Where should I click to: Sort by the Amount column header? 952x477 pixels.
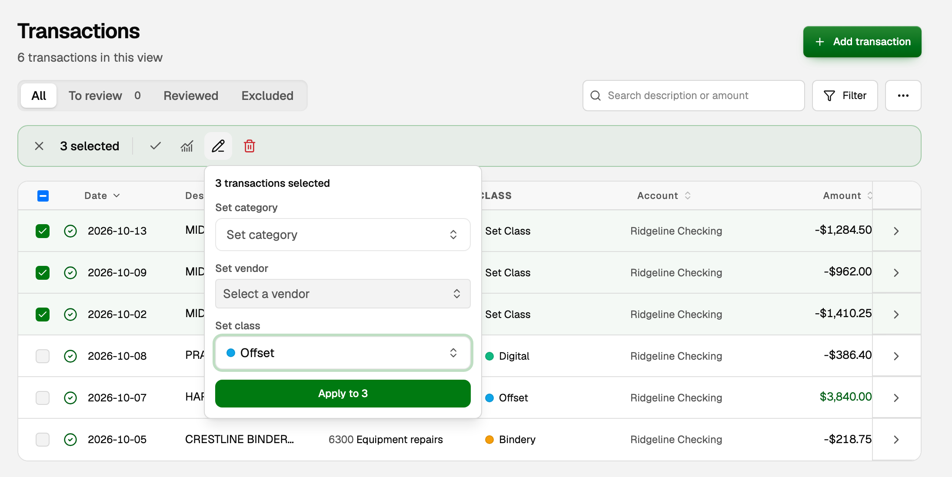pos(847,196)
